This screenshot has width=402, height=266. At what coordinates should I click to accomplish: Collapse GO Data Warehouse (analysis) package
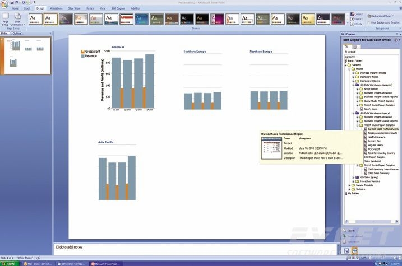[x=353, y=85]
